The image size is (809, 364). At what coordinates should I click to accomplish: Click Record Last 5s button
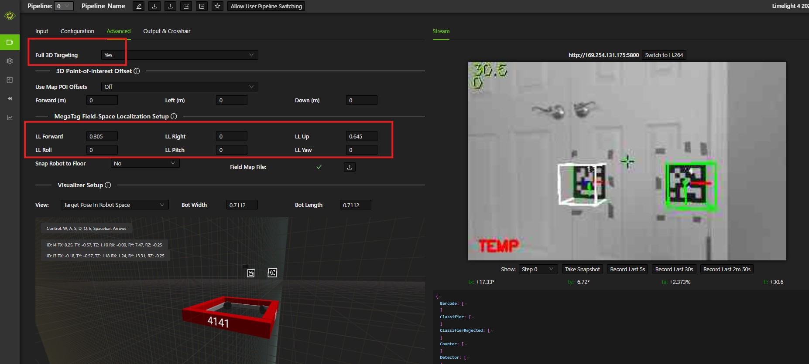(x=627, y=269)
